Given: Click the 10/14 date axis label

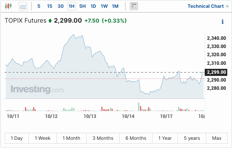Looking at the screenshot, I should point(128,116).
